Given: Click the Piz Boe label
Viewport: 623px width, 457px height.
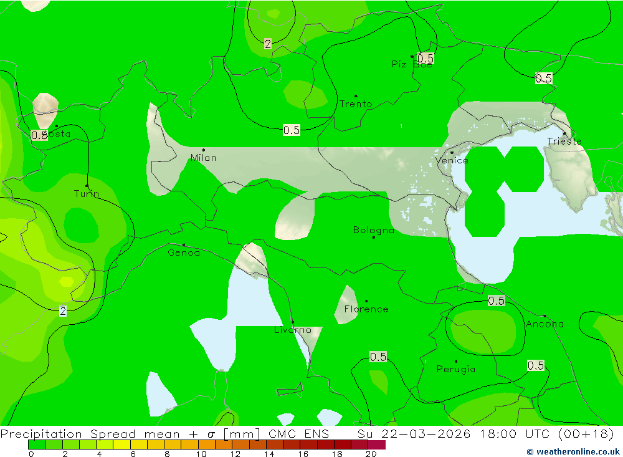Looking at the screenshot, I should (x=412, y=64).
